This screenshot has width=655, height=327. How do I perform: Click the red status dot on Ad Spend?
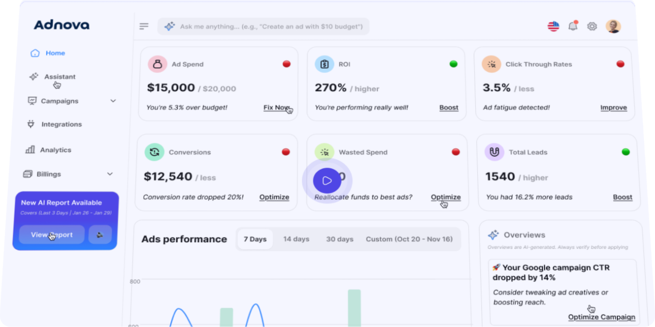[286, 64]
